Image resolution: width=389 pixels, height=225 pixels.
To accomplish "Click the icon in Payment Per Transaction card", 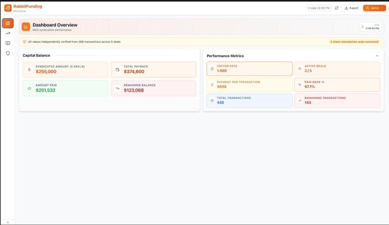I will 212,85.
